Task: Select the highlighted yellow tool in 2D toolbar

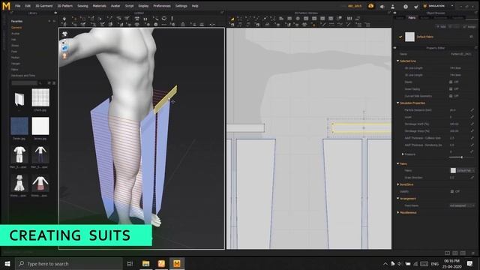Action: (232, 19)
